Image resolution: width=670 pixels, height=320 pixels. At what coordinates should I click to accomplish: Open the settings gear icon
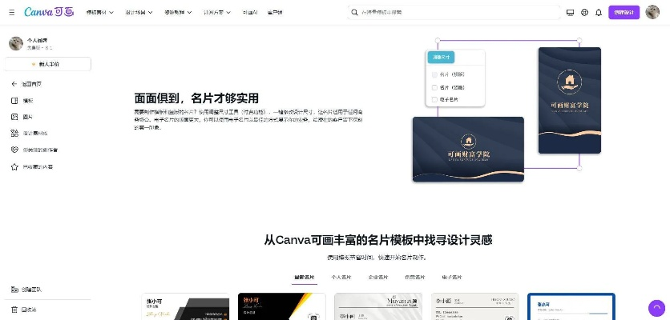[x=584, y=13]
